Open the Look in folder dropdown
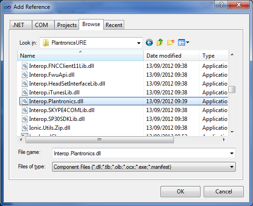The image size is (253, 206). [139, 43]
